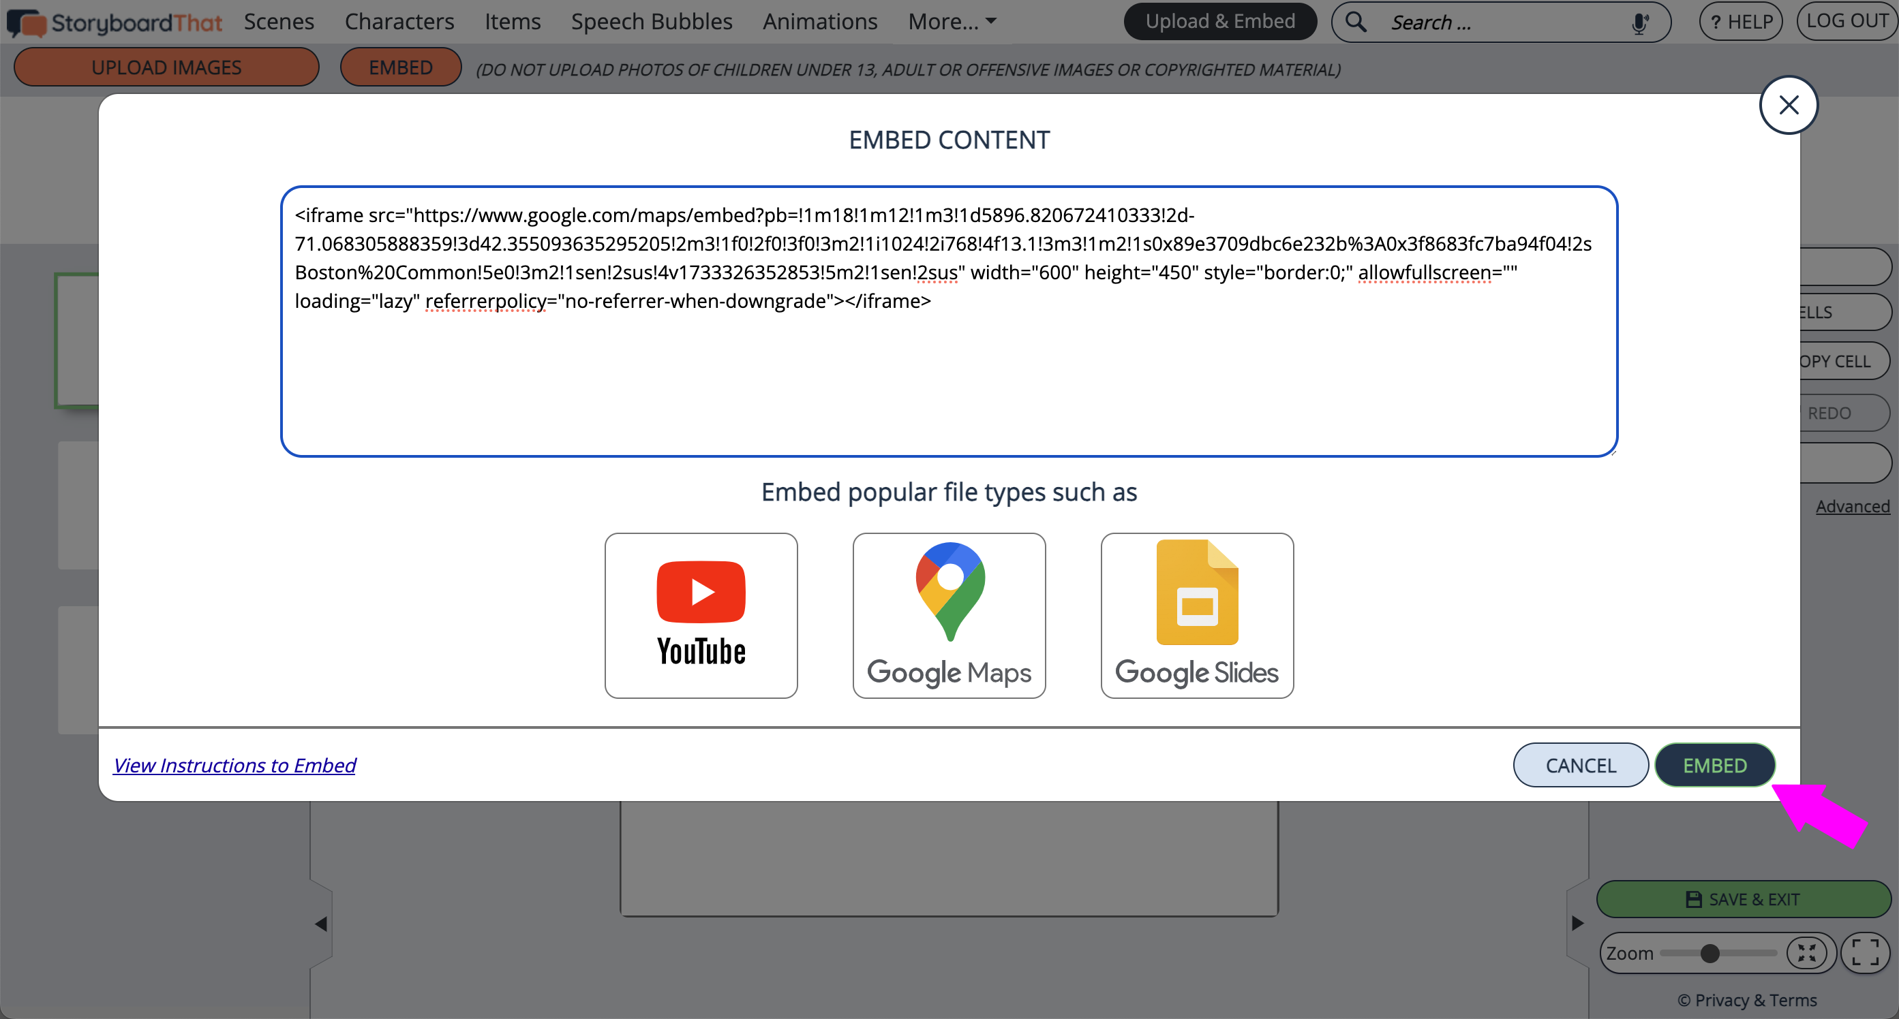
Task: Cancel the embed dialog
Action: (1581, 765)
